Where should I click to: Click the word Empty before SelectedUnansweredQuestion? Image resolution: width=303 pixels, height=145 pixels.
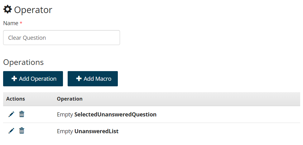[x=65, y=115]
